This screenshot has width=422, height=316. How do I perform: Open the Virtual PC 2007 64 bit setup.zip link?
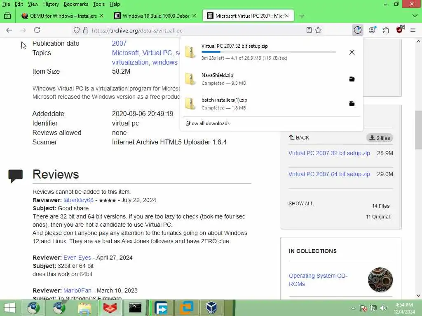click(x=329, y=174)
